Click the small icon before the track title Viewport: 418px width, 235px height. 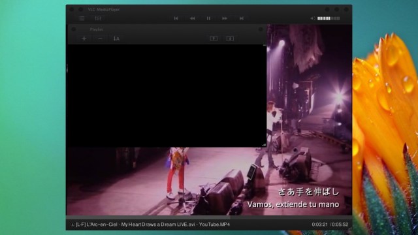72,225
